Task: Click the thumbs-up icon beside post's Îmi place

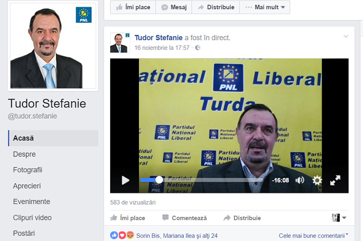Action: [114, 218]
